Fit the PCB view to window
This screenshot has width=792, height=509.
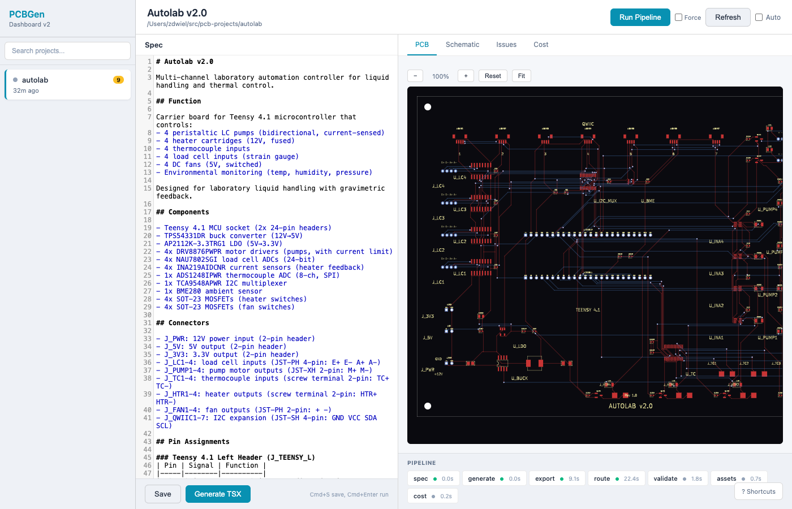tap(521, 76)
